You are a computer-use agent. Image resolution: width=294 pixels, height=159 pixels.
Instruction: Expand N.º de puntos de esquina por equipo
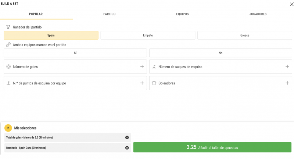click(142, 83)
